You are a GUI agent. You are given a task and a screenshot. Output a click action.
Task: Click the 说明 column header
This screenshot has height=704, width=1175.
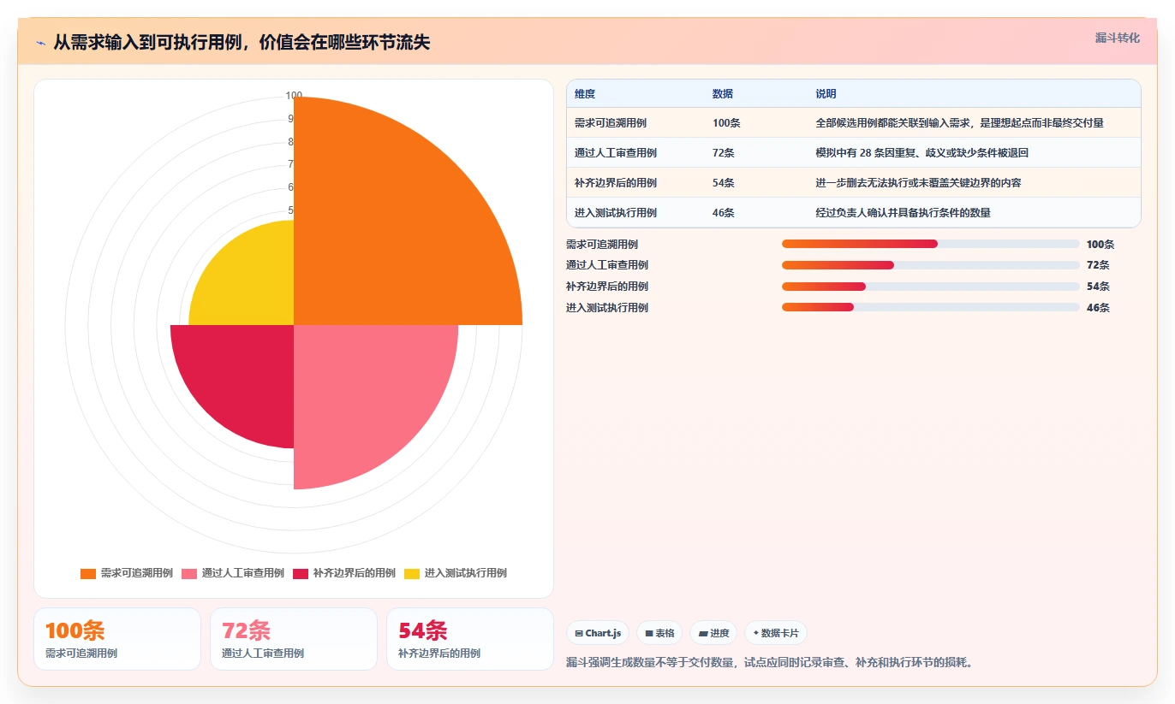pyautogui.click(x=826, y=94)
